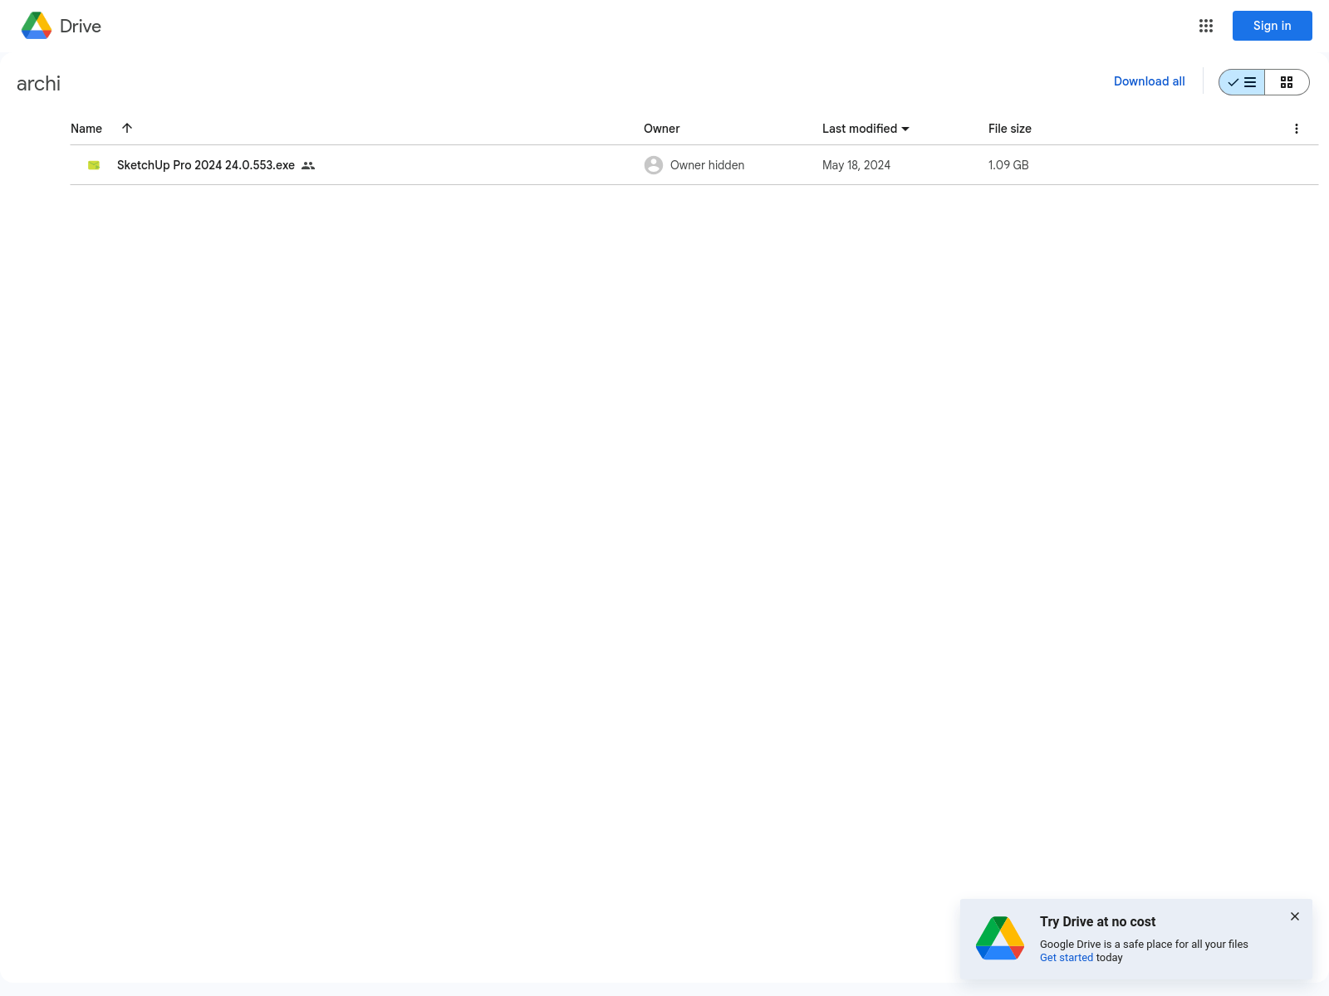Click the Owner hidden avatar icon
Image resolution: width=1329 pixels, height=996 pixels.
click(654, 165)
